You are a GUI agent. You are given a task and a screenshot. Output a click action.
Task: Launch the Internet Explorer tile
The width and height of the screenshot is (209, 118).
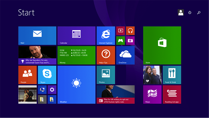coord(106,36)
